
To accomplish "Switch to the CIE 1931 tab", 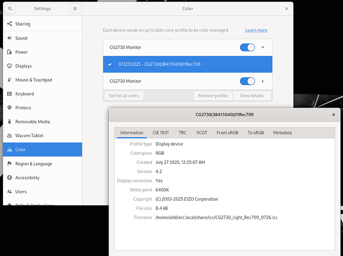I will (161, 133).
